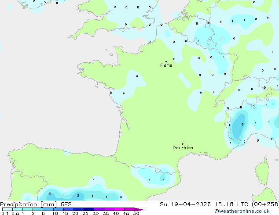279x215 pixels.
Task: Click the 'Precipitation [mm]' title text
Action: [x=29, y=204]
